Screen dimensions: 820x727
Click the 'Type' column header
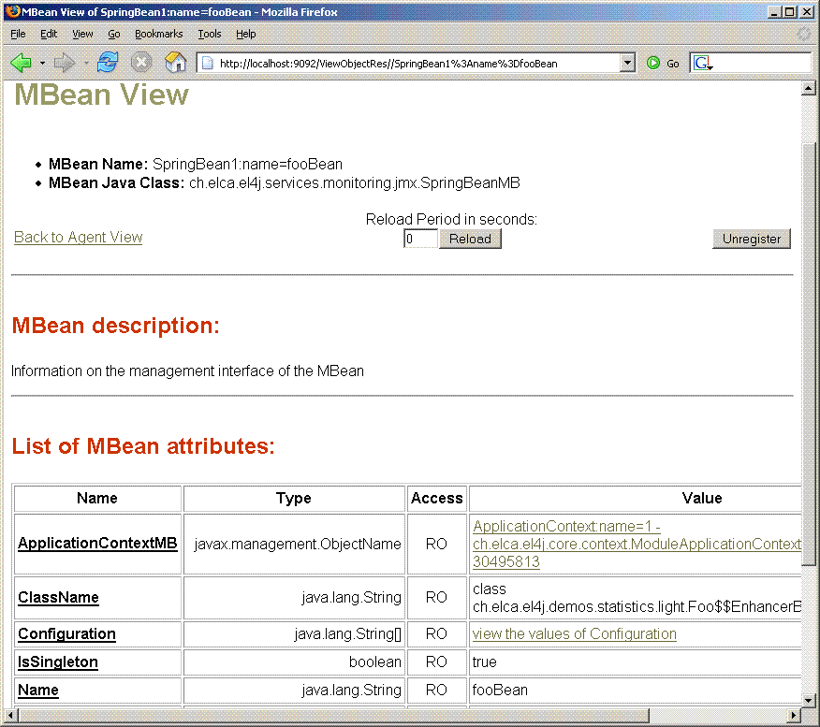pos(294,499)
